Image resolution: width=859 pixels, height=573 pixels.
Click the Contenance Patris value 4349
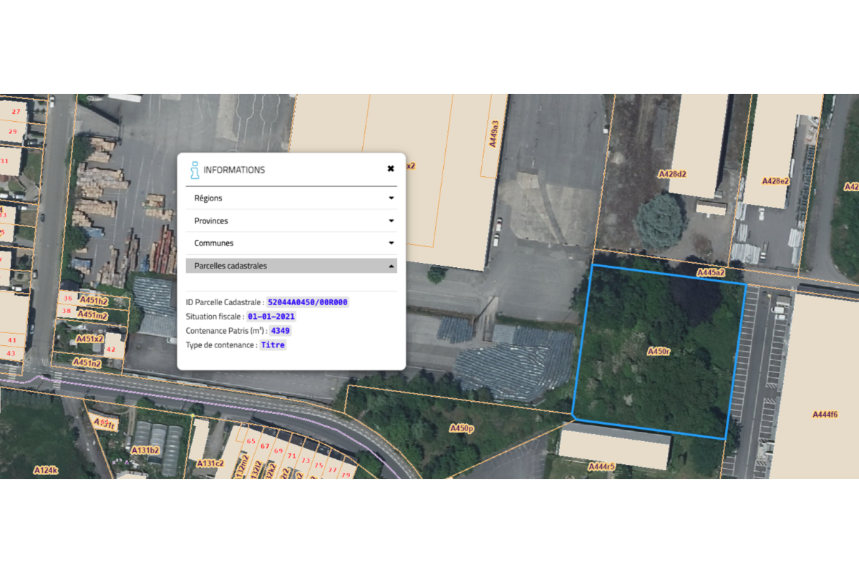click(280, 331)
